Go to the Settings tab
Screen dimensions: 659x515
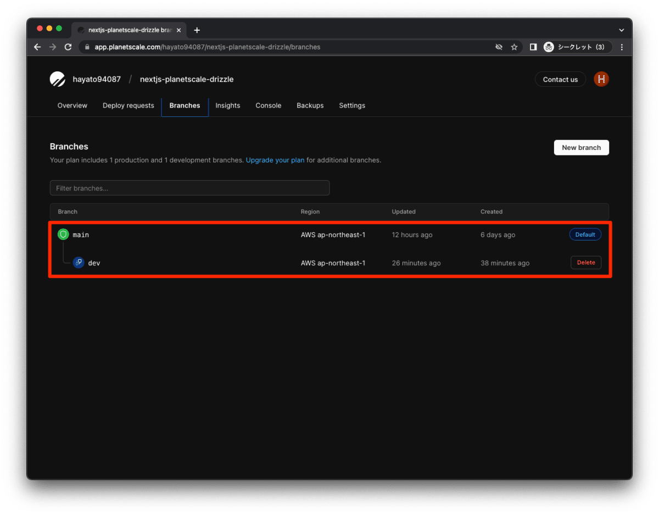[x=352, y=105]
